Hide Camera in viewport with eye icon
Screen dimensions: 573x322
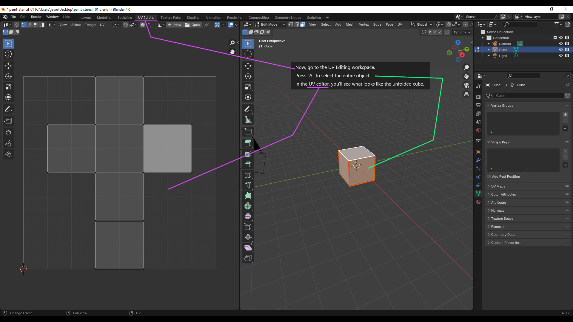pyautogui.click(x=561, y=44)
